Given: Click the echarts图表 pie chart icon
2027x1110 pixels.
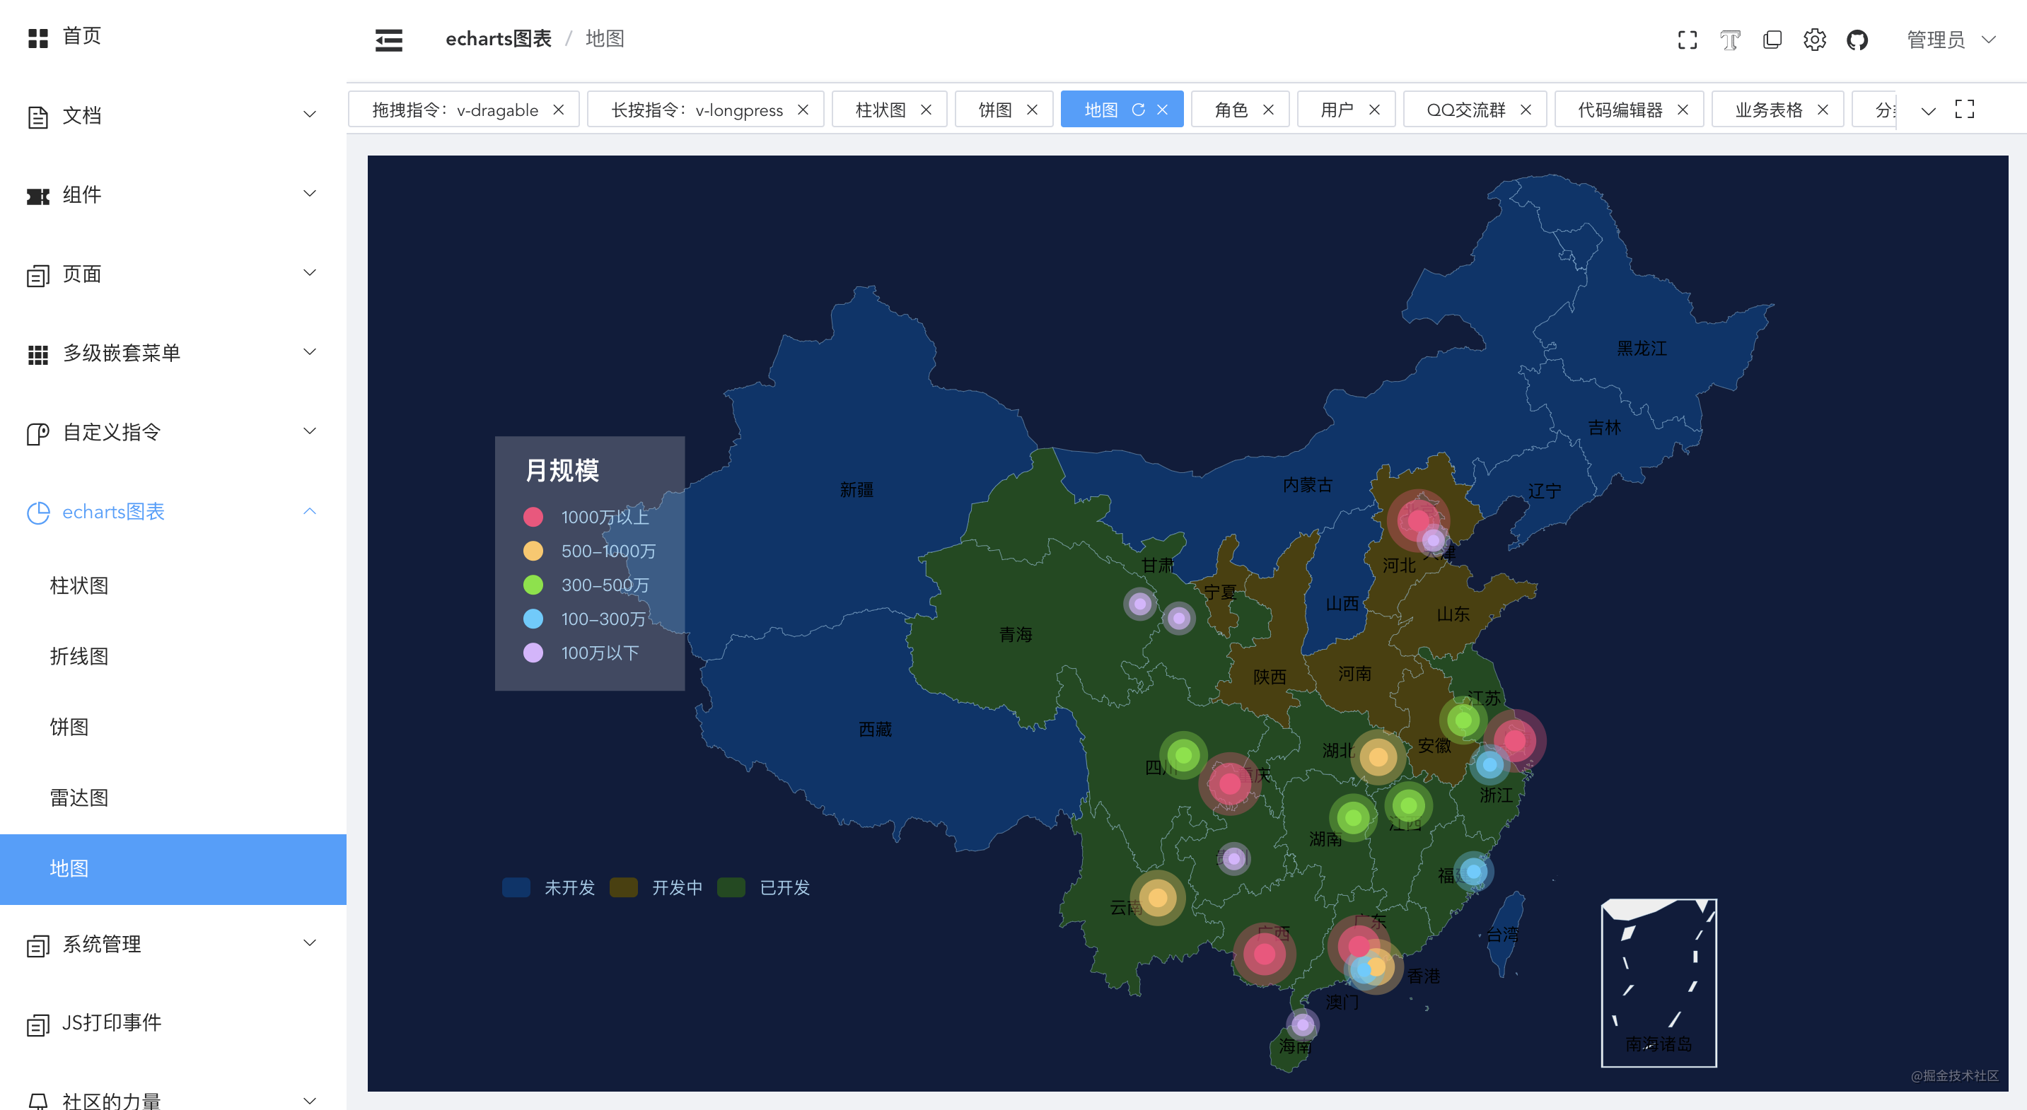Looking at the screenshot, I should tap(37, 512).
